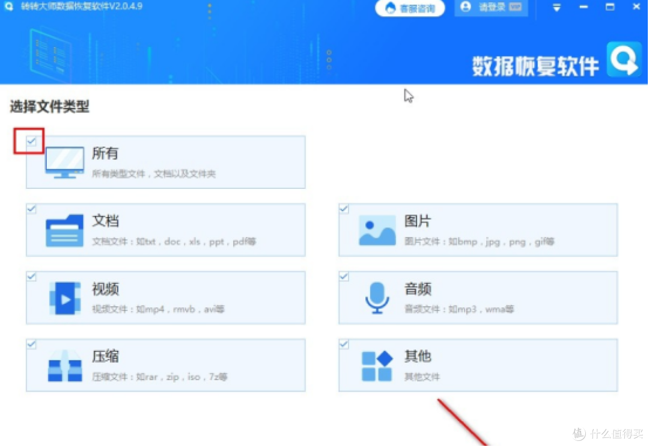This screenshot has width=649, height=447.
Task: Close the data recovery window
Action: (x=636, y=7)
